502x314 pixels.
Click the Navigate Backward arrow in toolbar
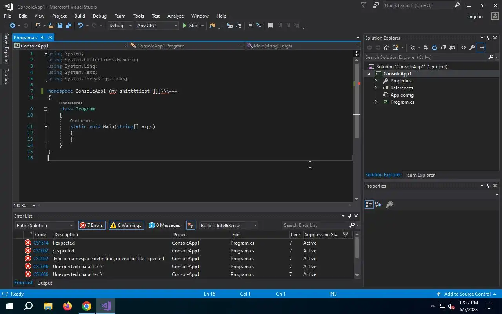tap(13, 26)
